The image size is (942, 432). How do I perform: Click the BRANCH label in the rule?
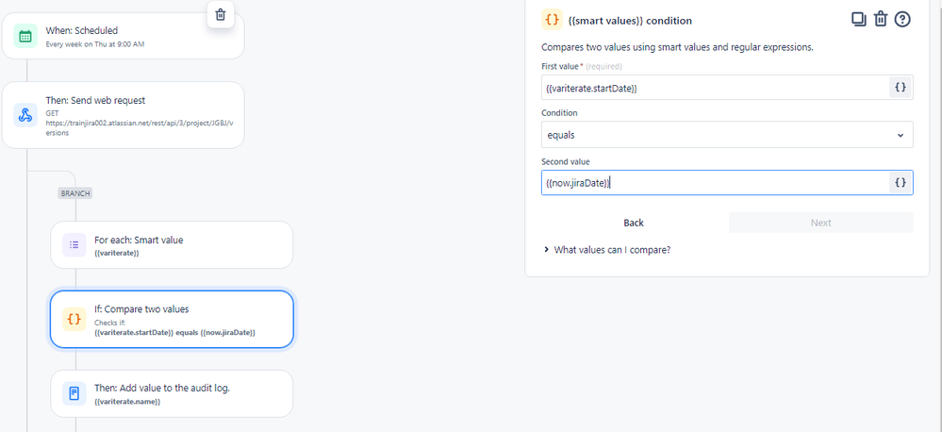(75, 193)
